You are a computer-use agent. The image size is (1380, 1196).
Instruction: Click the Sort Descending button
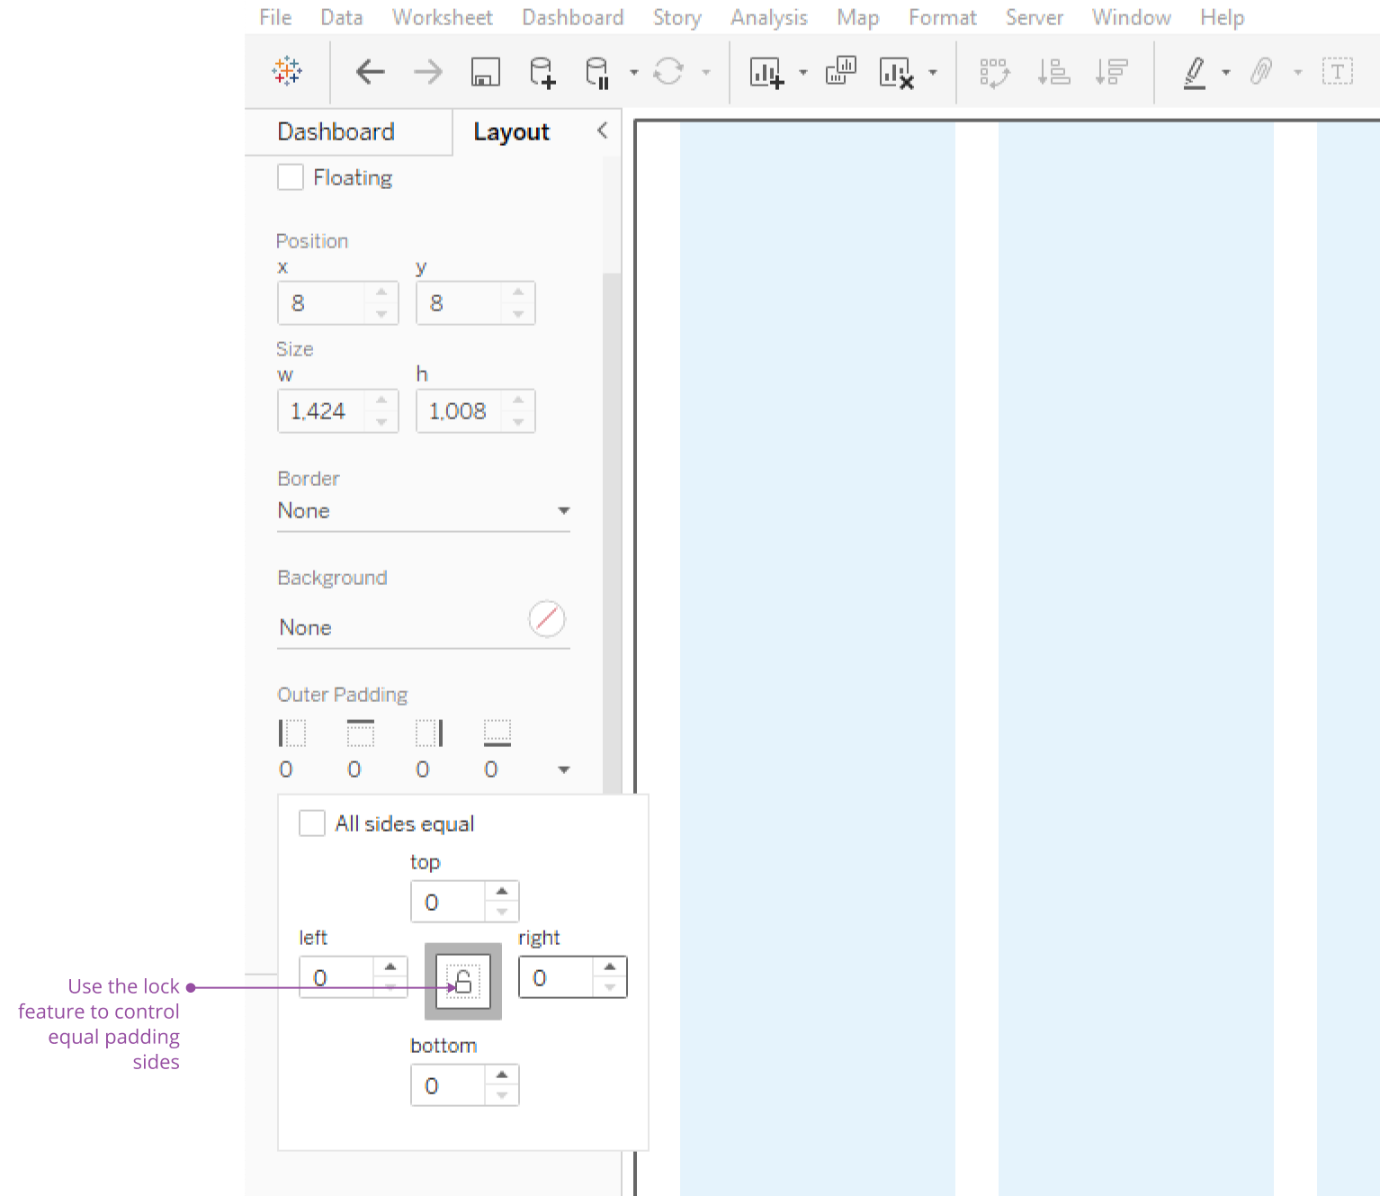click(x=1112, y=72)
